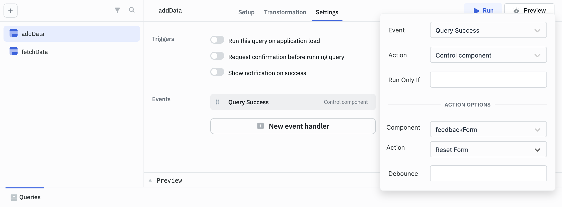Create a new query with the plus icon
This screenshot has width=562, height=207.
coord(10,11)
